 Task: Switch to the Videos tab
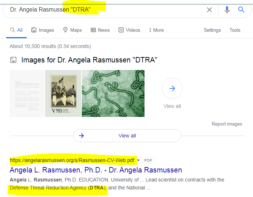click(129, 30)
